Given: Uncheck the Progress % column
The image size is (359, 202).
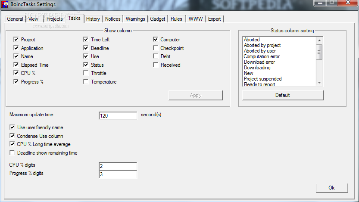Looking at the screenshot, I should 16,81.
